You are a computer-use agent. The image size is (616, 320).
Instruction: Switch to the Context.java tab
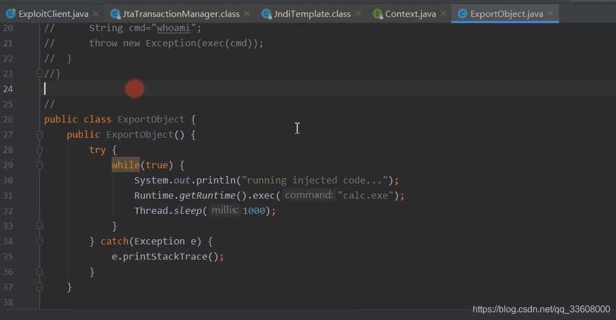click(411, 14)
